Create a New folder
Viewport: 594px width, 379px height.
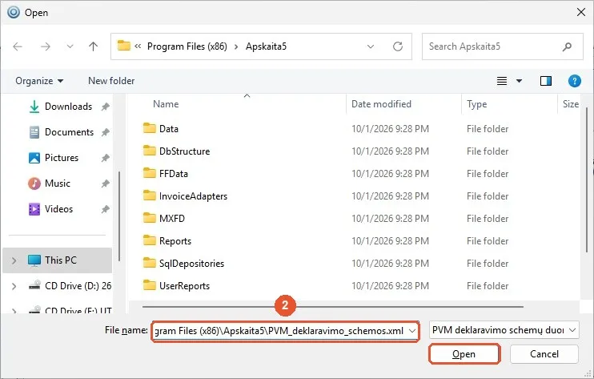[111, 81]
